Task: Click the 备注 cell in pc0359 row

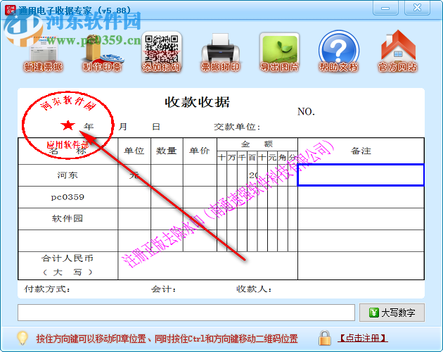Action: pos(361,197)
